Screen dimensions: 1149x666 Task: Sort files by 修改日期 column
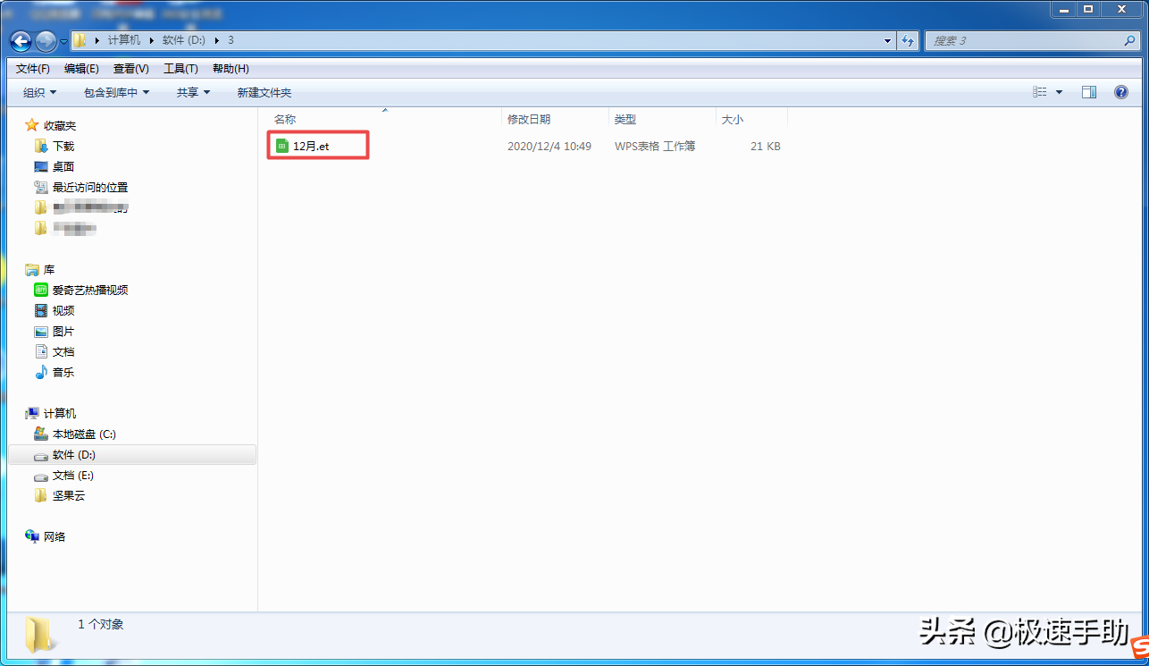529,119
